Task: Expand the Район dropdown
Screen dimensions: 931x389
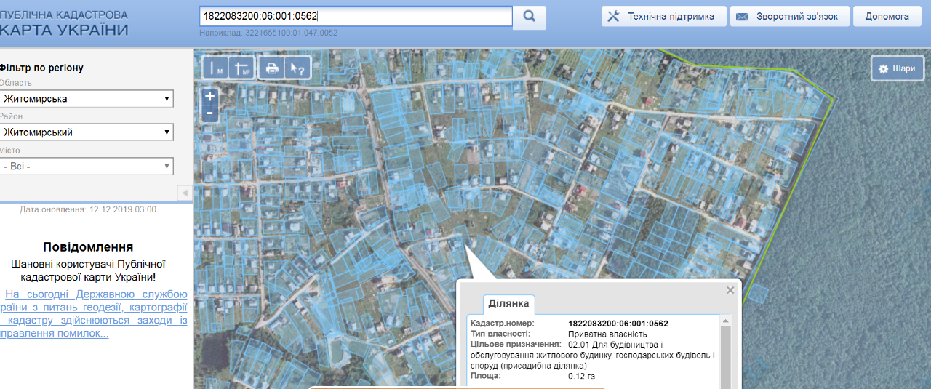Action: [x=87, y=132]
